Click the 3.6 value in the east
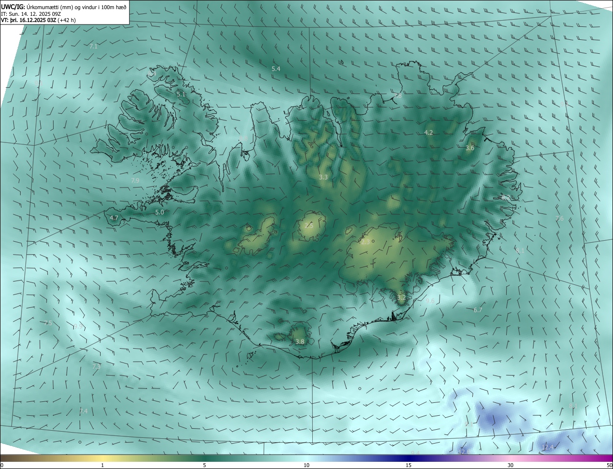The height and width of the screenshot is (469, 613). [470, 148]
